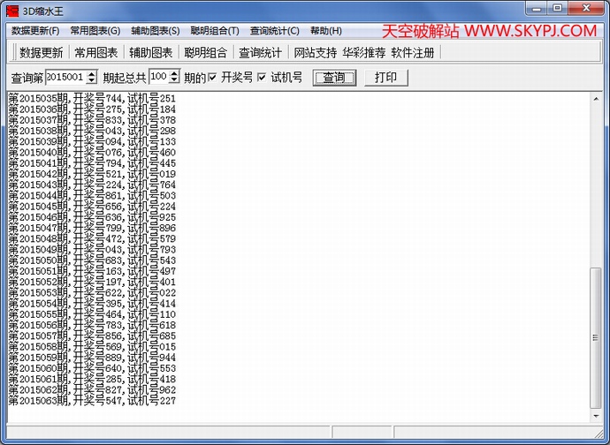Open the 常用图表(G) menu
This screenshot has height=445, width=610.
tap(93, 31)
